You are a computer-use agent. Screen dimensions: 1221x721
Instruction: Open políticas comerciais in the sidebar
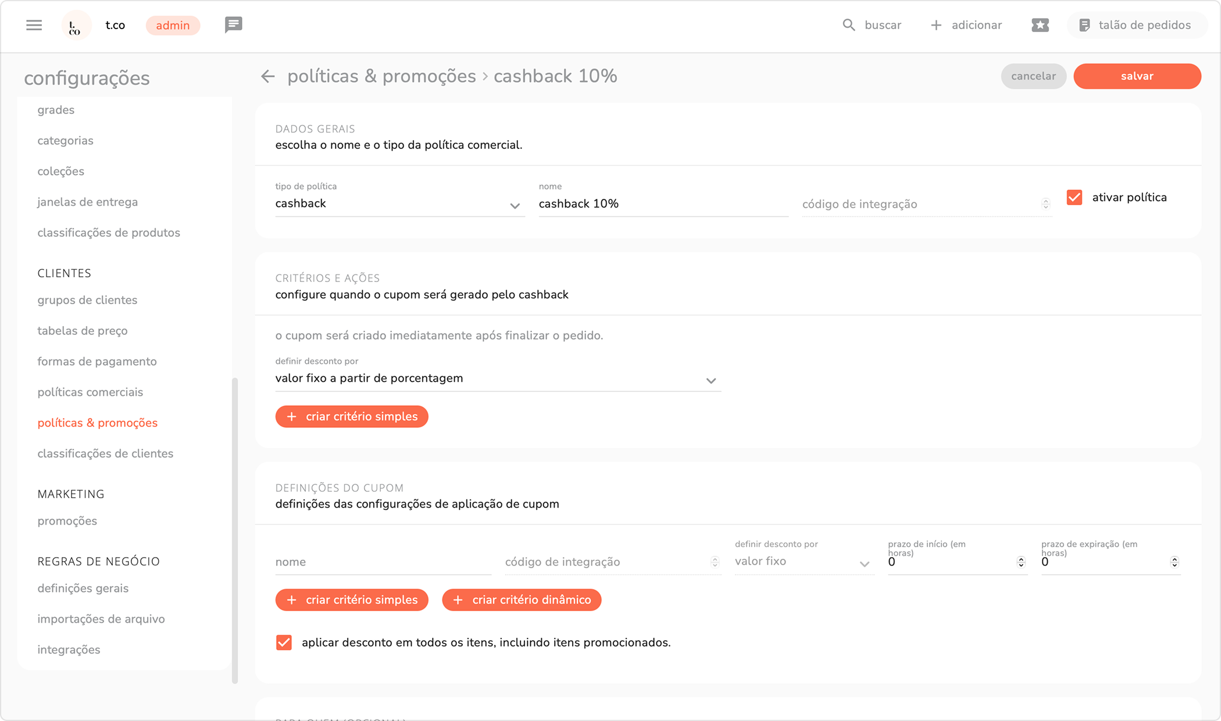[90, 392]
